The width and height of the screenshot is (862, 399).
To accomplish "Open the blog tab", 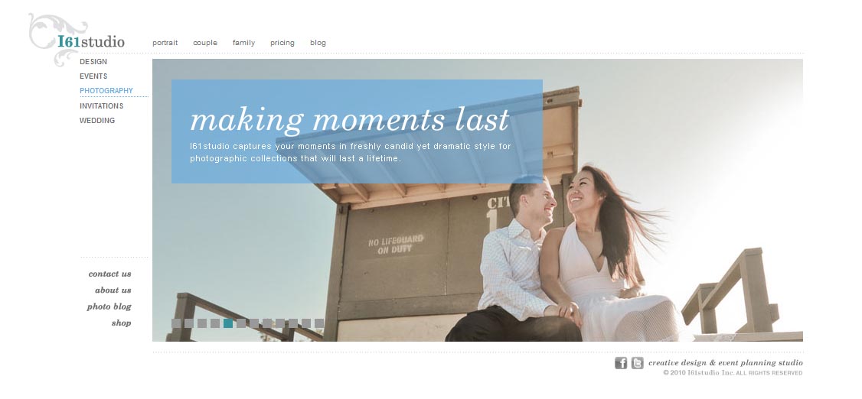I will [x=318, y=43].
